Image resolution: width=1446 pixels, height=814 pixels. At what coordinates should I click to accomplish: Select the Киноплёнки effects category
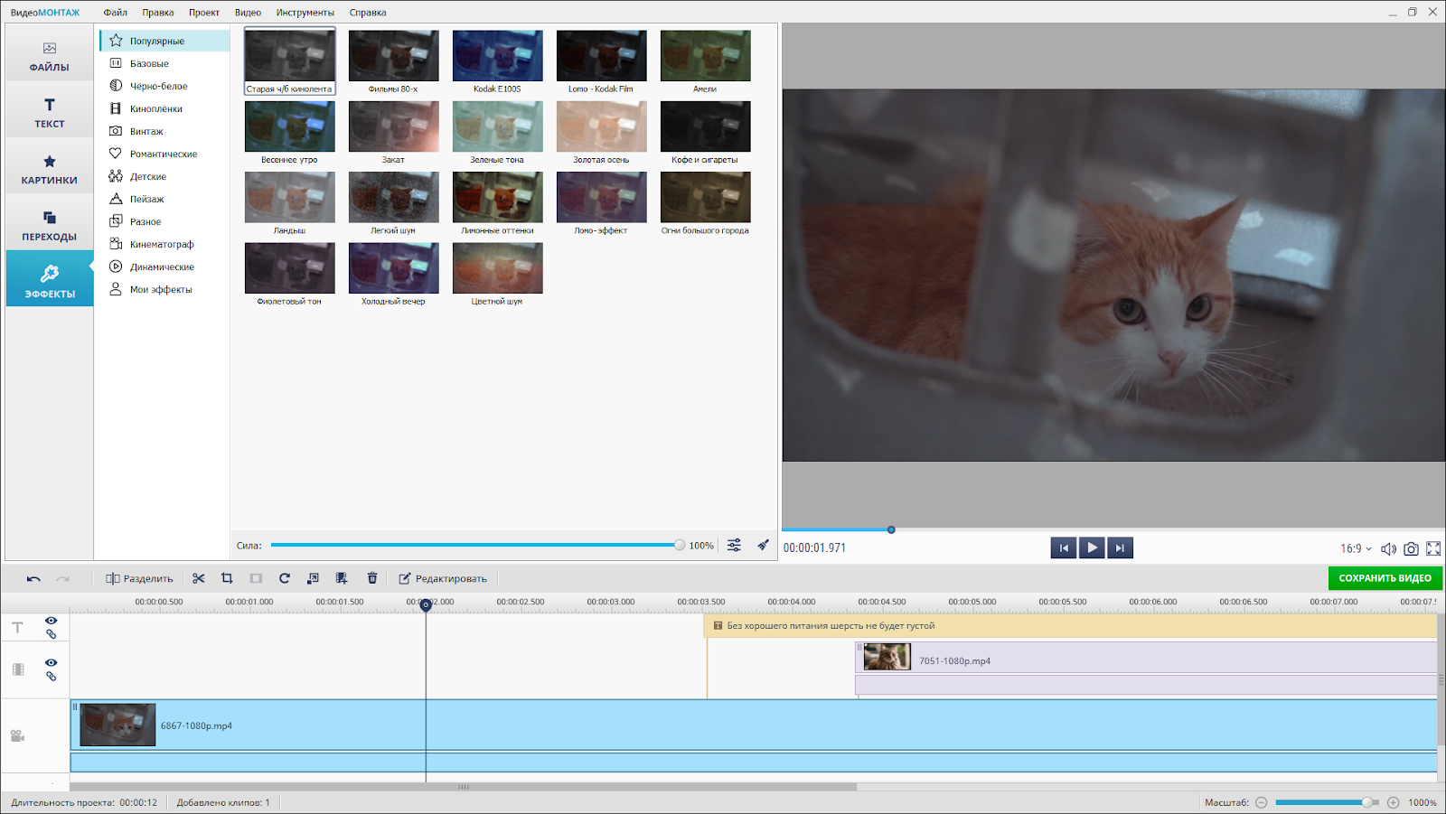click(164, 108)
